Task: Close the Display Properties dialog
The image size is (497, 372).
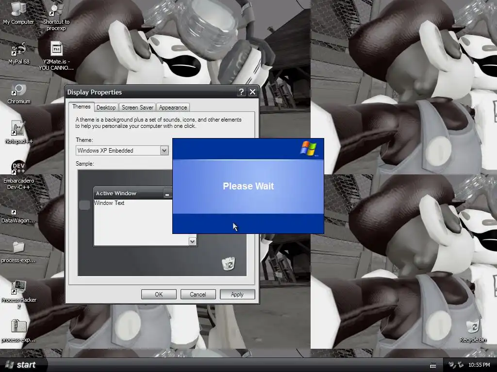Action: (252, 92)
